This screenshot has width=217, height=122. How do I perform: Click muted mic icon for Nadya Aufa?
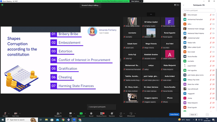(x=211, y=43)
